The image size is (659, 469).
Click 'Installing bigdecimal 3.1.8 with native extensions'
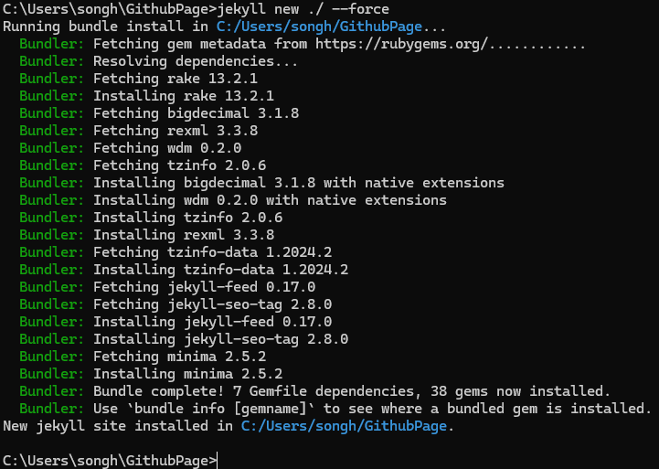(261, 183)
